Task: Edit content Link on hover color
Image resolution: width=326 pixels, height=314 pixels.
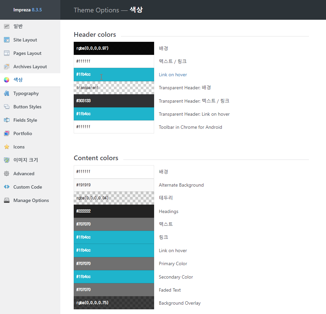Action: pos(114,250)
